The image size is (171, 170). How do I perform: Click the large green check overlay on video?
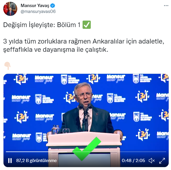click(87, 149)
